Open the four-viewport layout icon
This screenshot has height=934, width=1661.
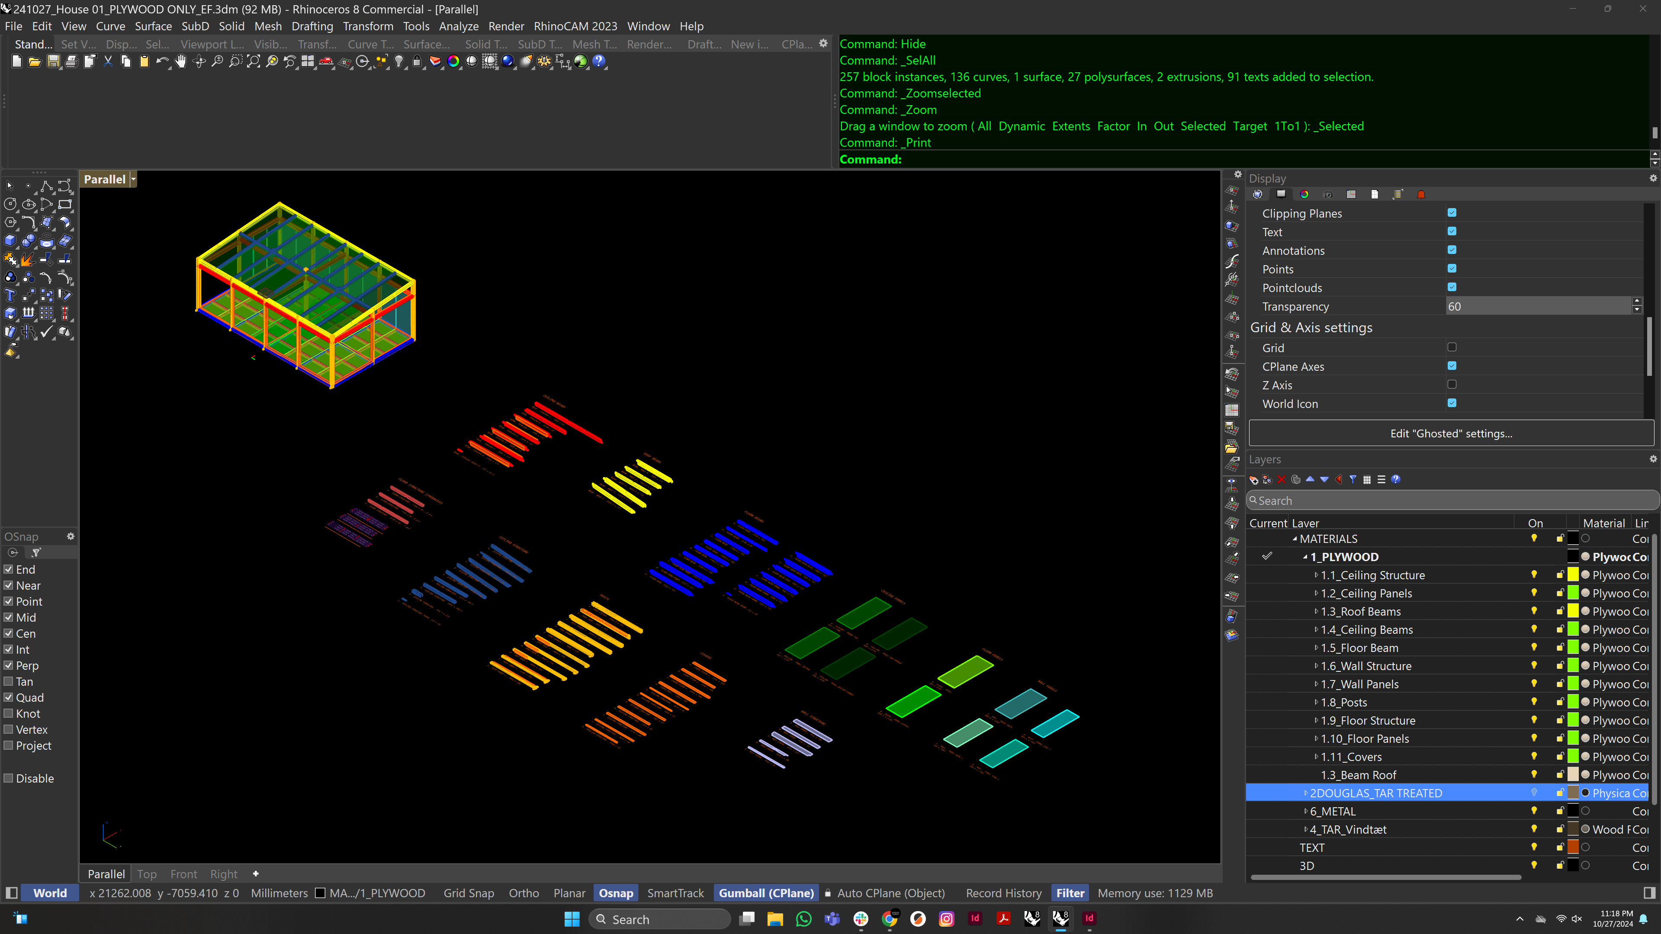[x=308, y=61]
